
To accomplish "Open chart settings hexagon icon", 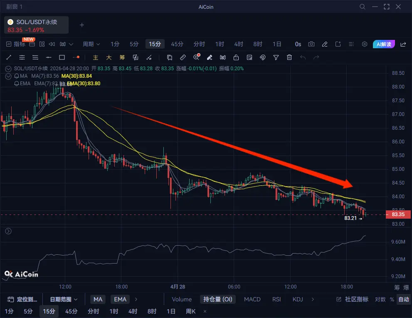I will point(365,44).
